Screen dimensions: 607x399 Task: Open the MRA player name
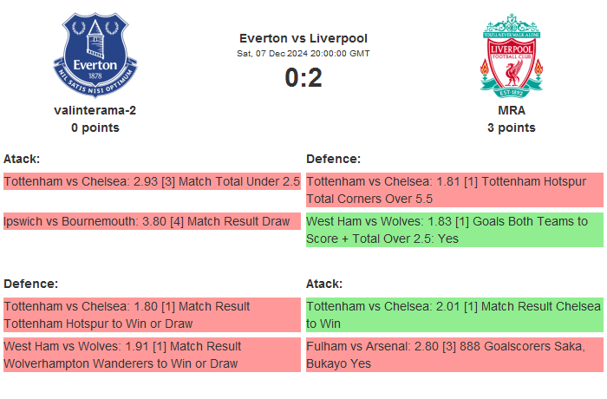(x=512, y=110)
